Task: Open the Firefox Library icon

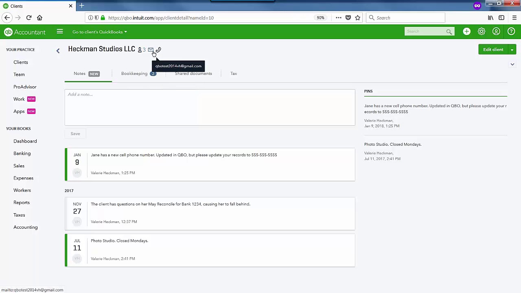Action: click(490, 18)
